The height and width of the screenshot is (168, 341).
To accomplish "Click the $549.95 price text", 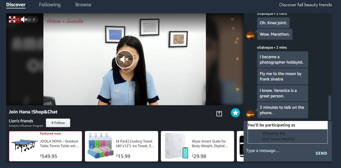I will [49, 156].
